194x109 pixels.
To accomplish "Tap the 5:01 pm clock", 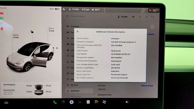I will 85,9.
